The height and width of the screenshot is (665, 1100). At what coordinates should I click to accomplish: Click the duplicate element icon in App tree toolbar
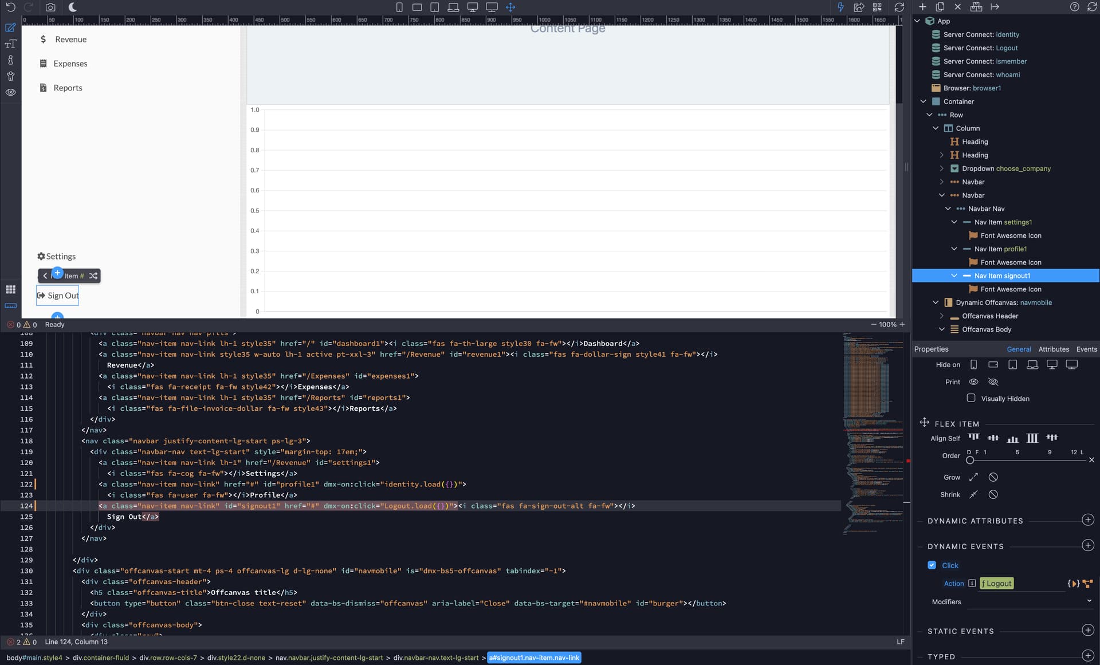940,7
